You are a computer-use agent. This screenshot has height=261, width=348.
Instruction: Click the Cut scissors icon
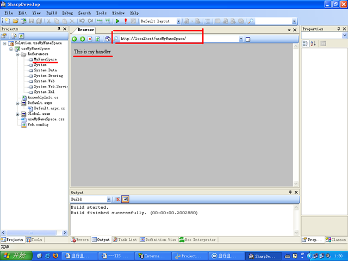point(48,21)
